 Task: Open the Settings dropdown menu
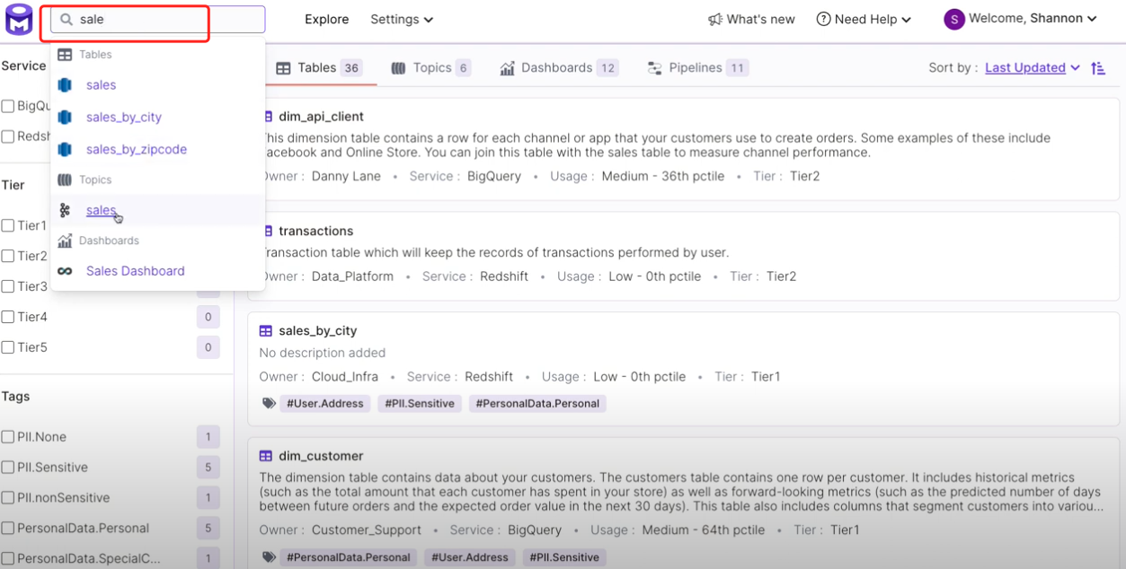(x=402, y=19)
